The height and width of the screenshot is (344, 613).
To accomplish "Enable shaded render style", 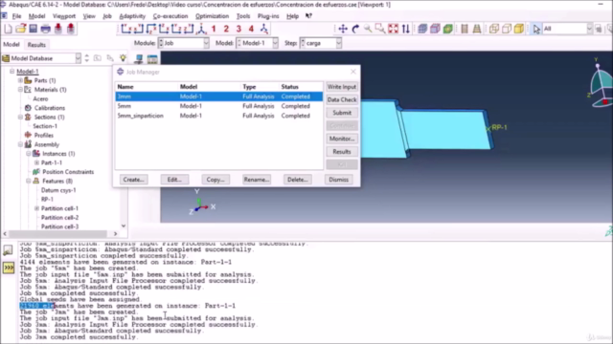I will [519, 29].
